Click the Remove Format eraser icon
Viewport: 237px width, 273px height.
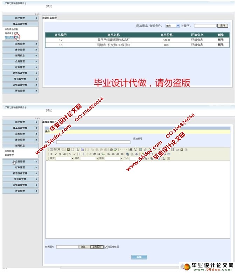click(x=145, y=149)
